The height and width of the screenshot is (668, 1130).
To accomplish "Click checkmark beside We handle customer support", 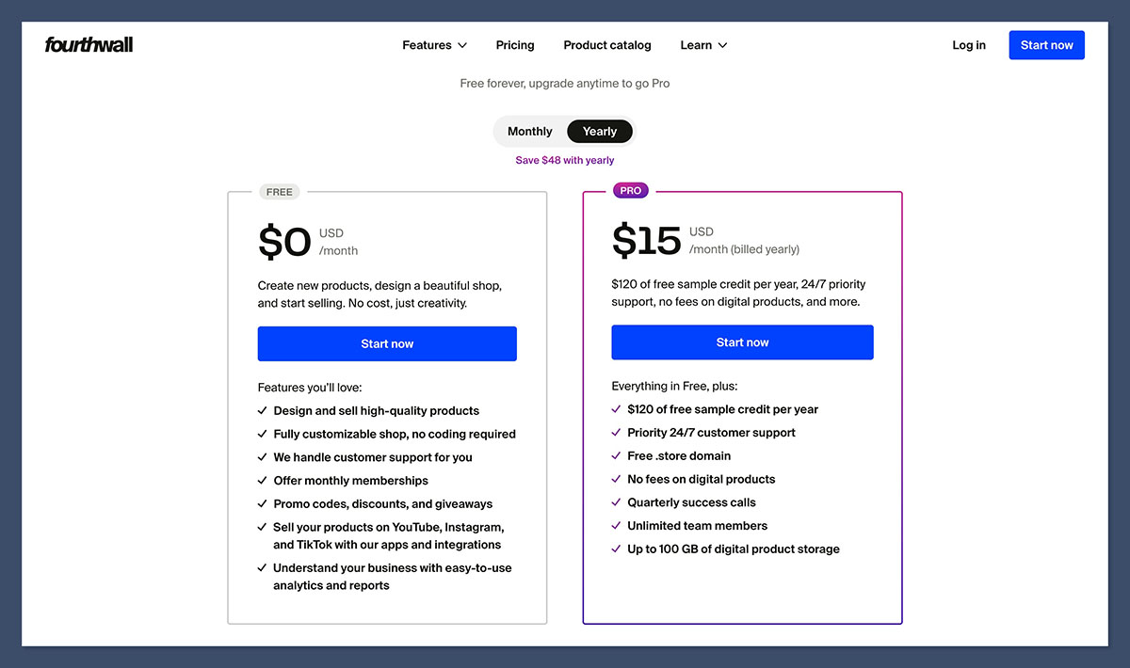I will pyautogui.click(x=263, y=457).
